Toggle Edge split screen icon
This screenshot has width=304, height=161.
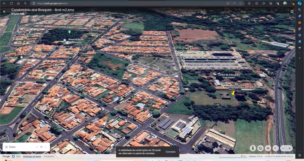coord(257,3)
